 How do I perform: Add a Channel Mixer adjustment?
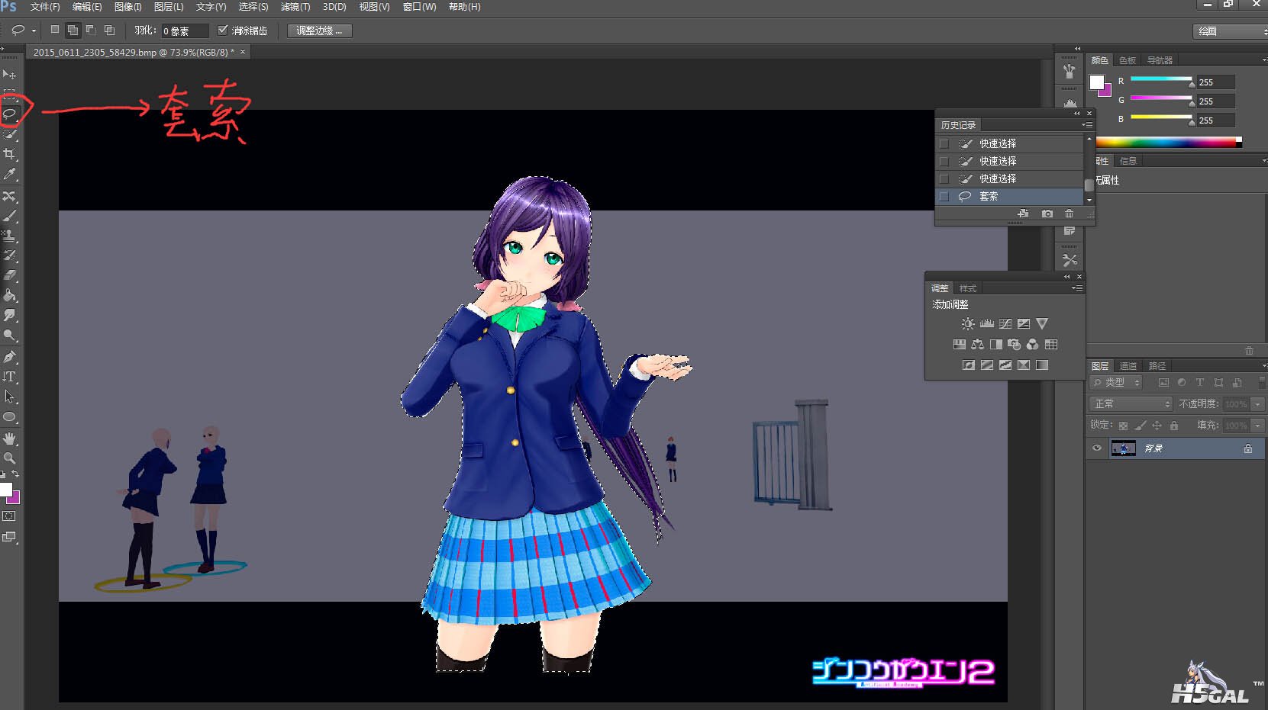point(1033,345)
